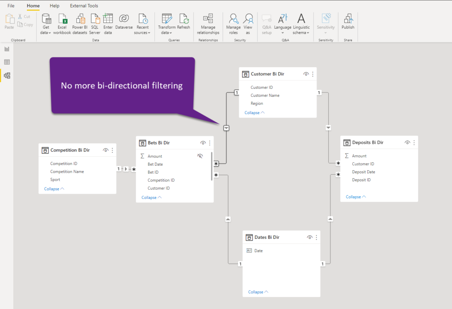
Task: Select Amount field in Deposits Bi Dir
Action: pos(359,156)
